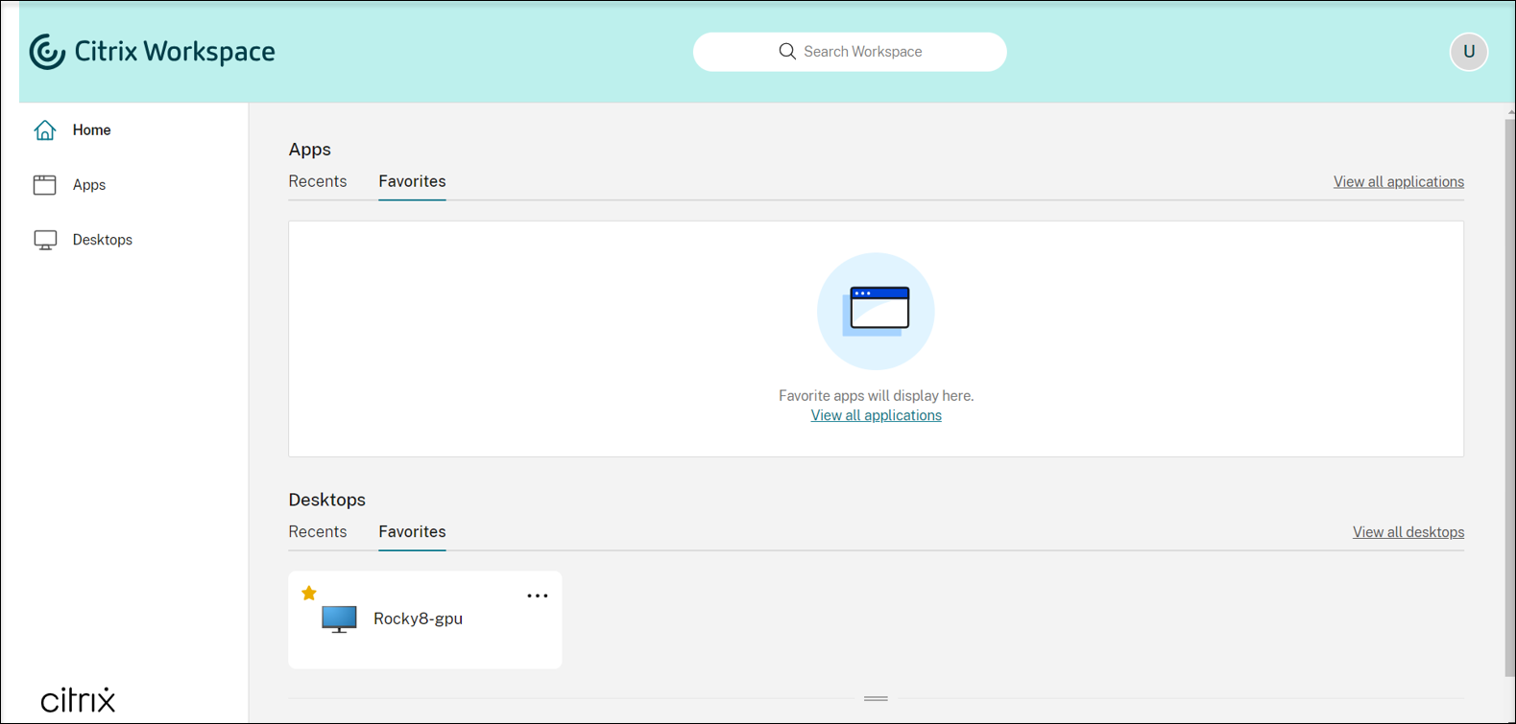
Task: Click the Citrix Workspace logo icon
Action: (47, 52)
